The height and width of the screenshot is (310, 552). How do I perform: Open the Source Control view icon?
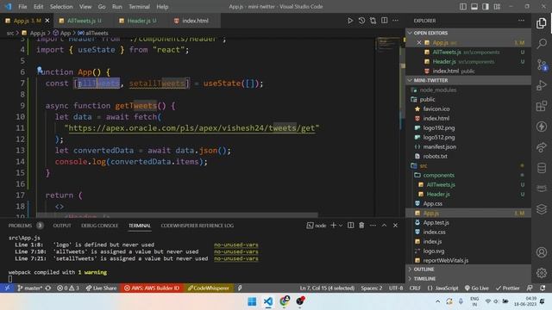point(541,65)
